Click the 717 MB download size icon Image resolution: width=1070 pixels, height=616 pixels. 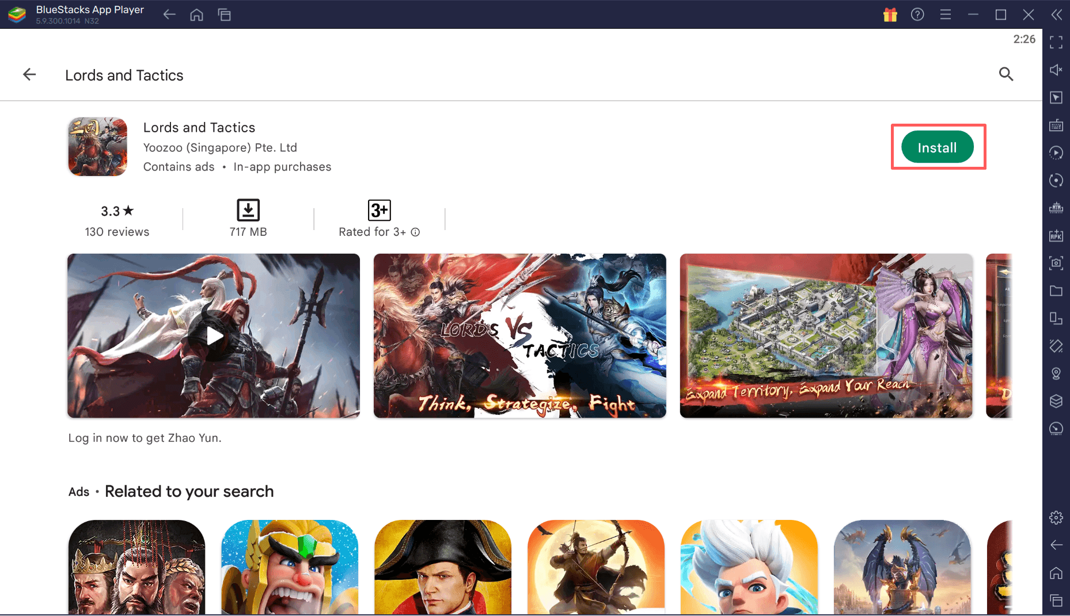click(x=248, y=211)
